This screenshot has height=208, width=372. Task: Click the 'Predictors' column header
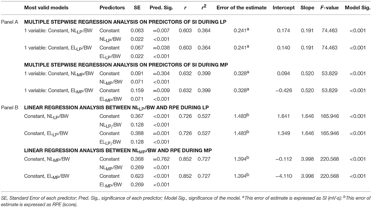[x=112, y=7]
